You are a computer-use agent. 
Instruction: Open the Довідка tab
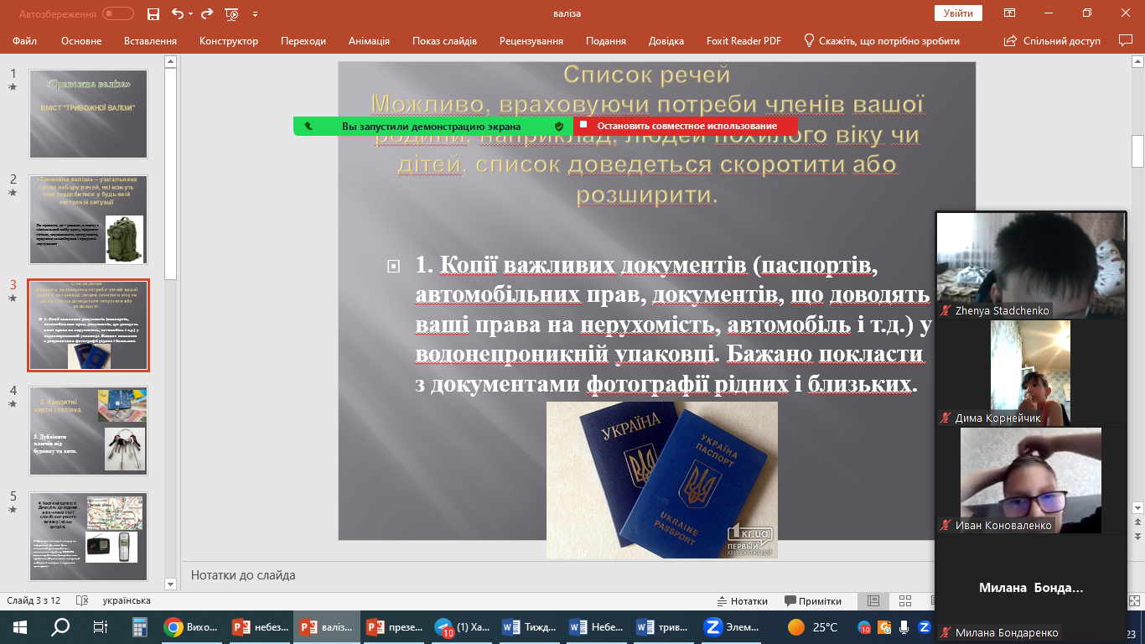(666, 40)
